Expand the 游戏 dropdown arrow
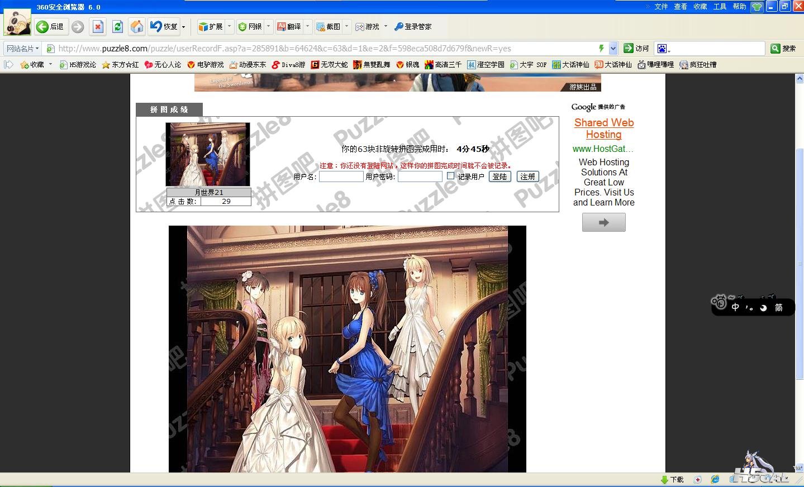The image size is (804, 487). coord(386,26)
